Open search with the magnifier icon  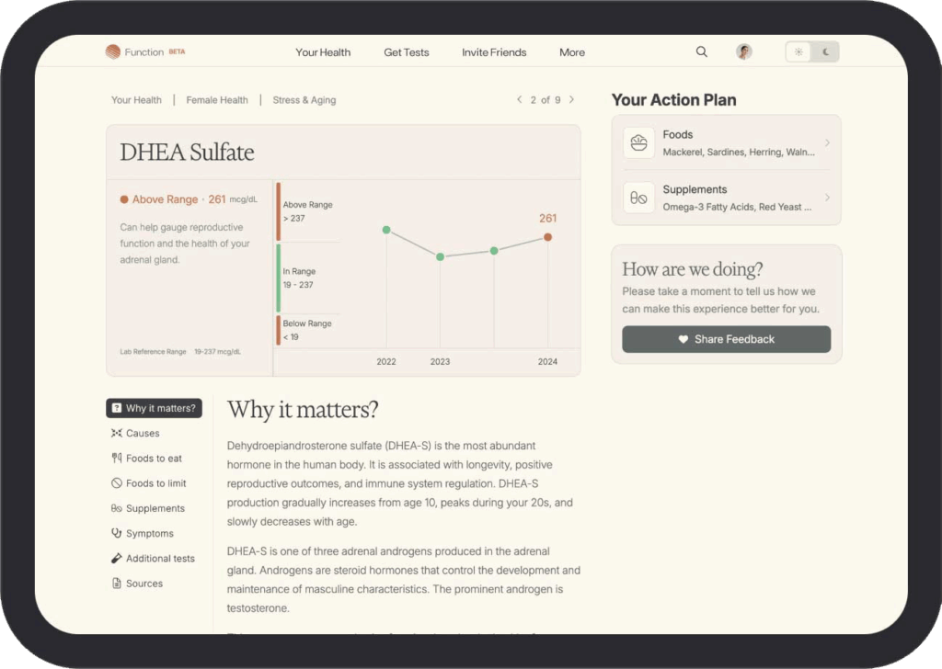coord(701,52)
